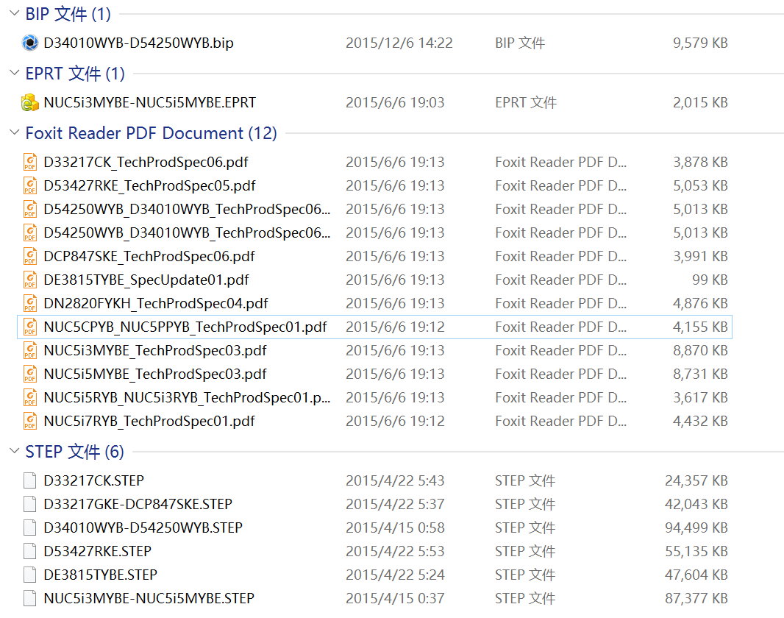Select file NUC5i3MYBE-NUC5i5MYBE.STEP

click(149, 598)
